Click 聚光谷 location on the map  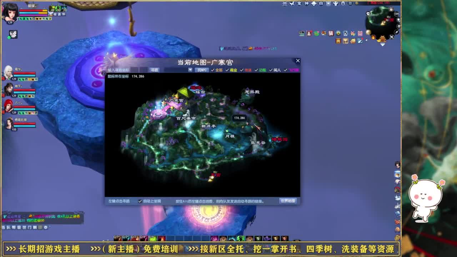(x=258, y=142)
